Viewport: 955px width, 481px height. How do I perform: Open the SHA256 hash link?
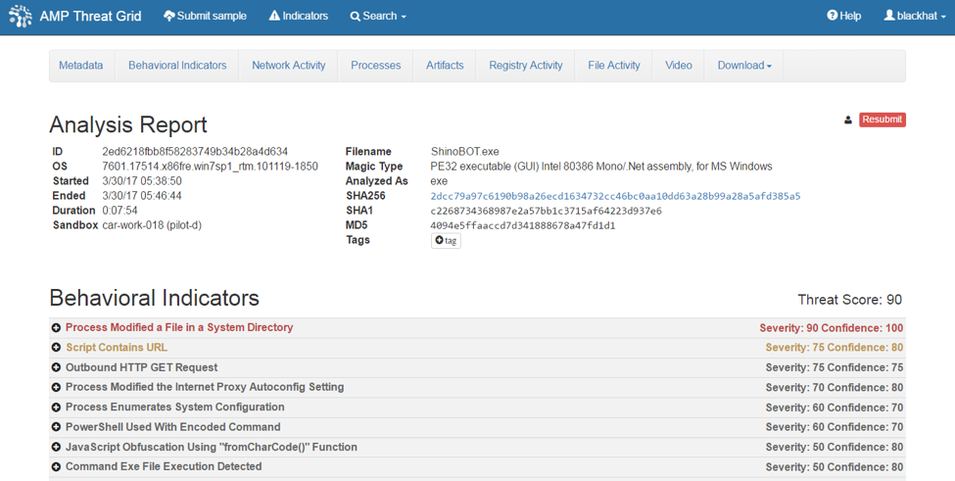coord(615,196)
